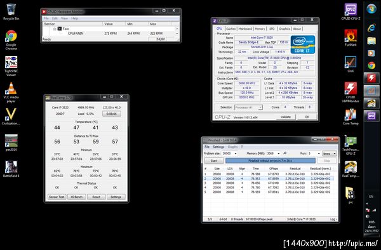This screenshot has height=250, width=381.
Task: Click Sensor Test button in RealTemp
Action: coord(57,197)
